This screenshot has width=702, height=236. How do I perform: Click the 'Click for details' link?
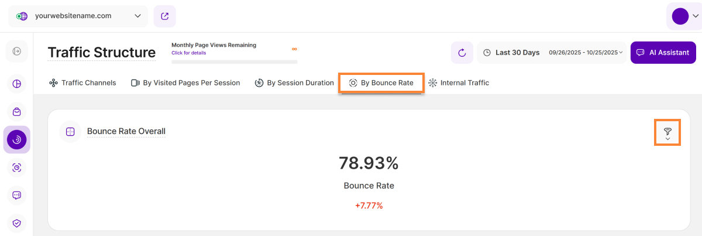click(188, 53)
